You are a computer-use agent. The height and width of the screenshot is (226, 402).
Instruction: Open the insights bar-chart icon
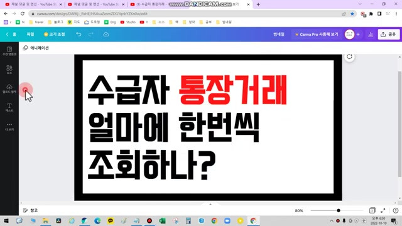[371, 35]
